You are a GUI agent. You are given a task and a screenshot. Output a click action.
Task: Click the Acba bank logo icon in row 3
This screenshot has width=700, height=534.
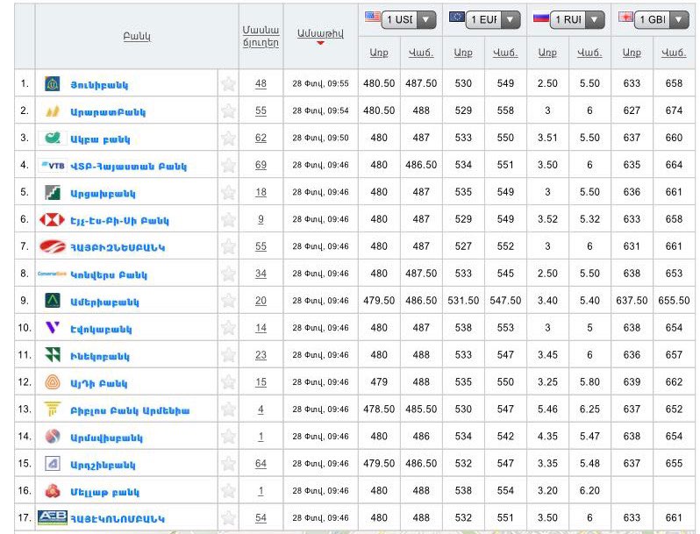click(53, 138)
